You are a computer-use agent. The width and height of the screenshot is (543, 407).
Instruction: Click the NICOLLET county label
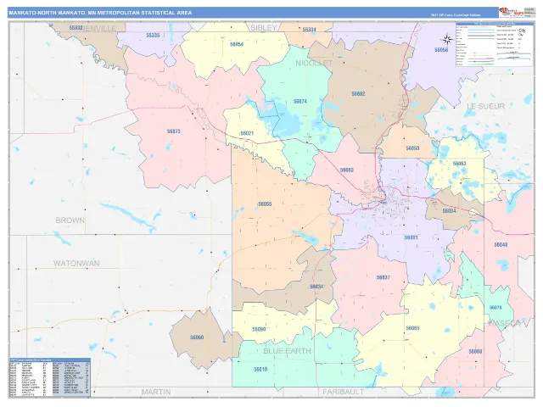[x=314, y=63]
